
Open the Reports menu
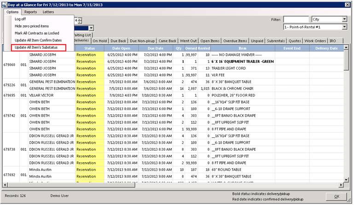click(x=31, y=12)
